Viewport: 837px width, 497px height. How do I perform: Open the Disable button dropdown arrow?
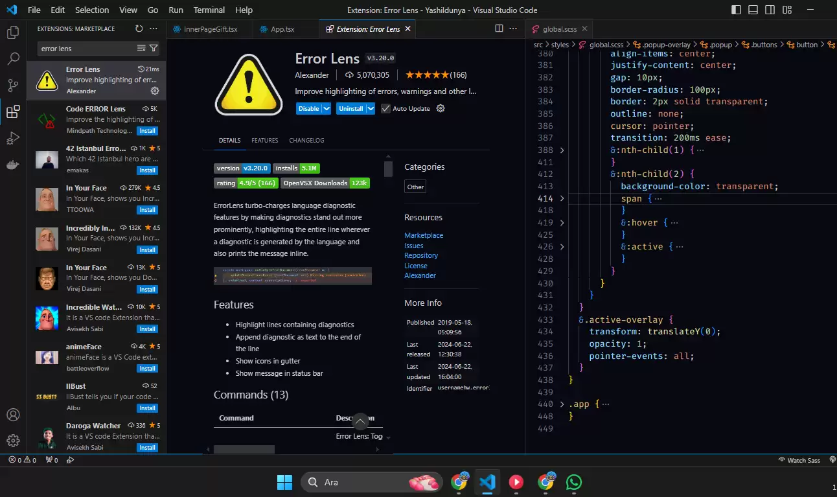(327, 108)
